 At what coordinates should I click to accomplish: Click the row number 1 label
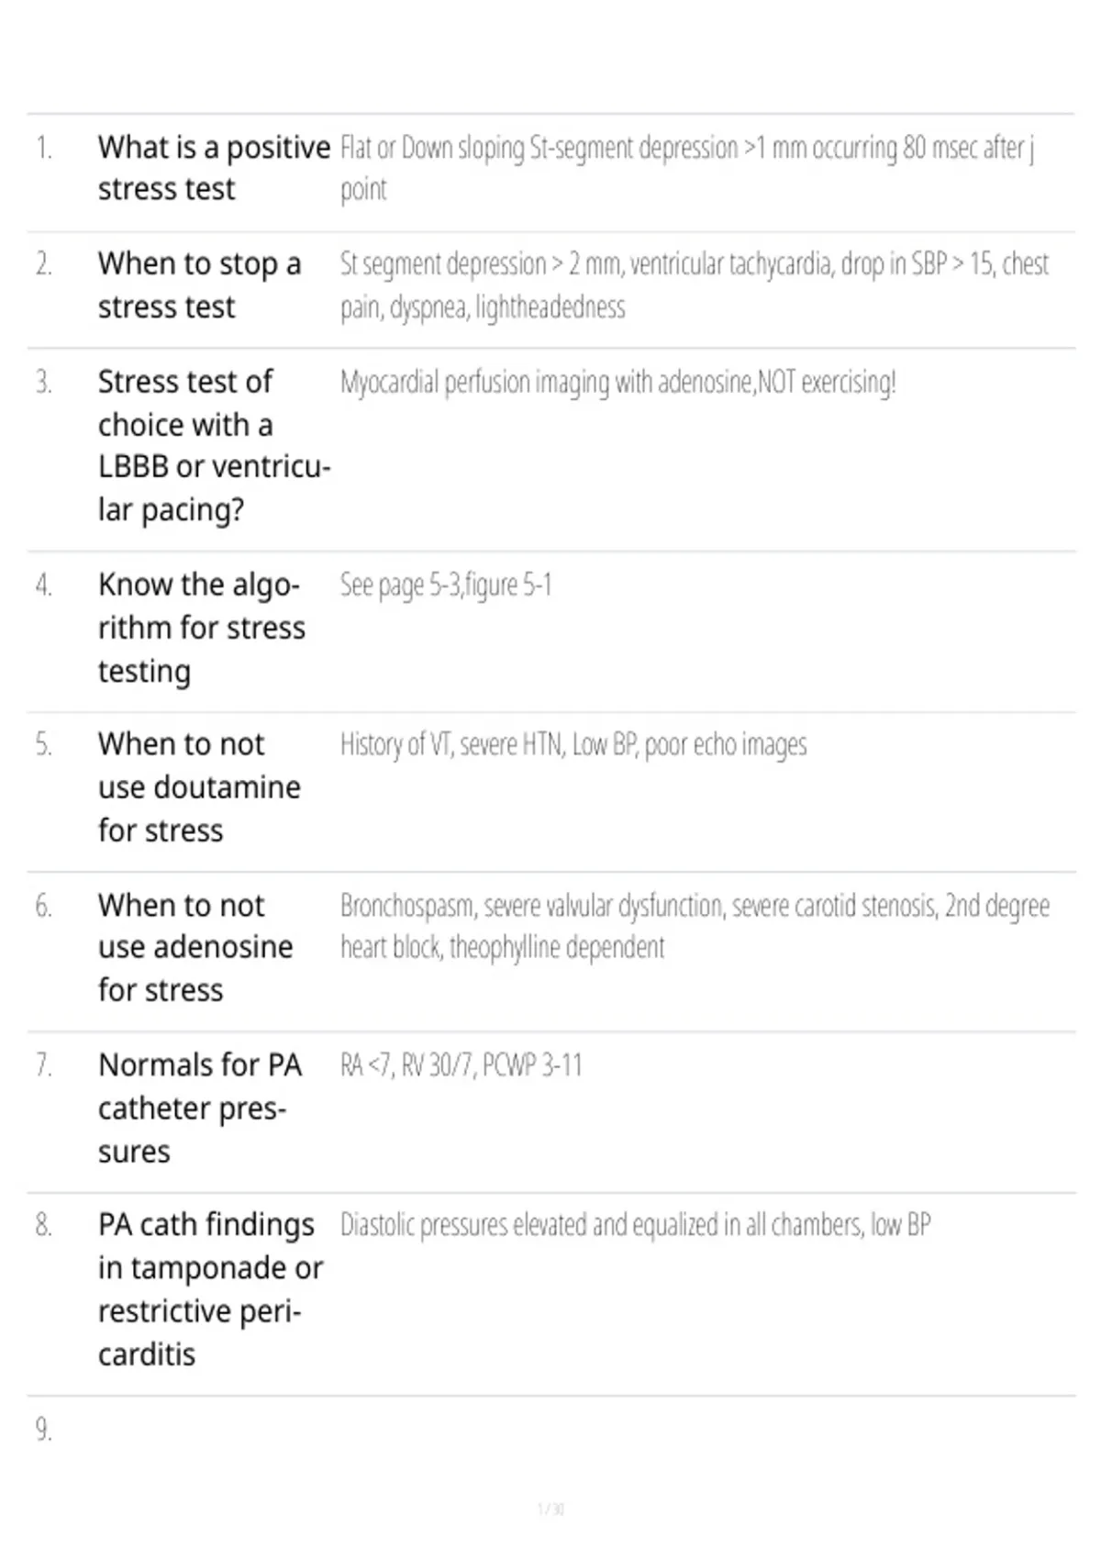(x=44, y=148)
